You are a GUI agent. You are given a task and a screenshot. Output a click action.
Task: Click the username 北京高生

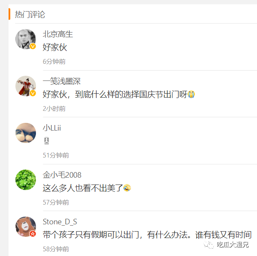[x=58, y=34]
